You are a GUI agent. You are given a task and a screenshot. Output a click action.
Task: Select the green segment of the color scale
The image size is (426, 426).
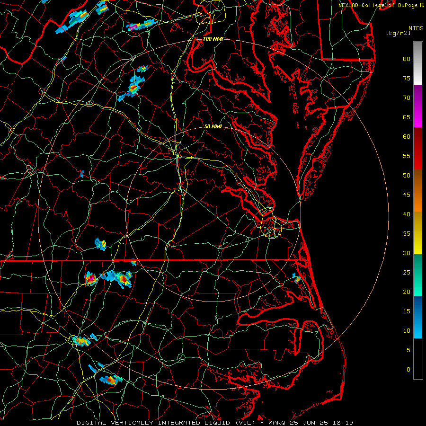click(418, 275)
